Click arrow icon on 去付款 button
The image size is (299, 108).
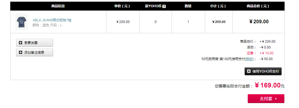[276, 99]
